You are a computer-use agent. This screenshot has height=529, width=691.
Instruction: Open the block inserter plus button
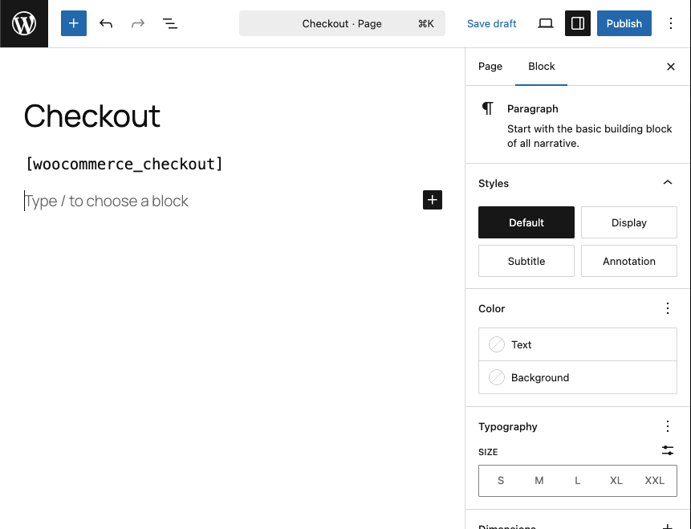(74, 24)
